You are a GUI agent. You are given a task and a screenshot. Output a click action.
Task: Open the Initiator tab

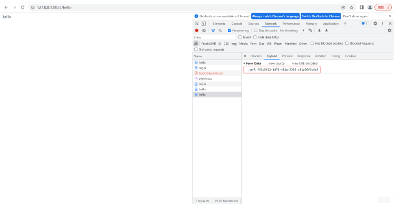click(x=321, y=56)
